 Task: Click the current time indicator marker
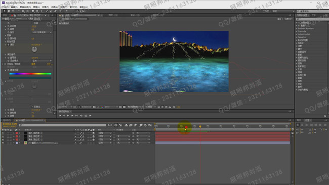point(200,127)
